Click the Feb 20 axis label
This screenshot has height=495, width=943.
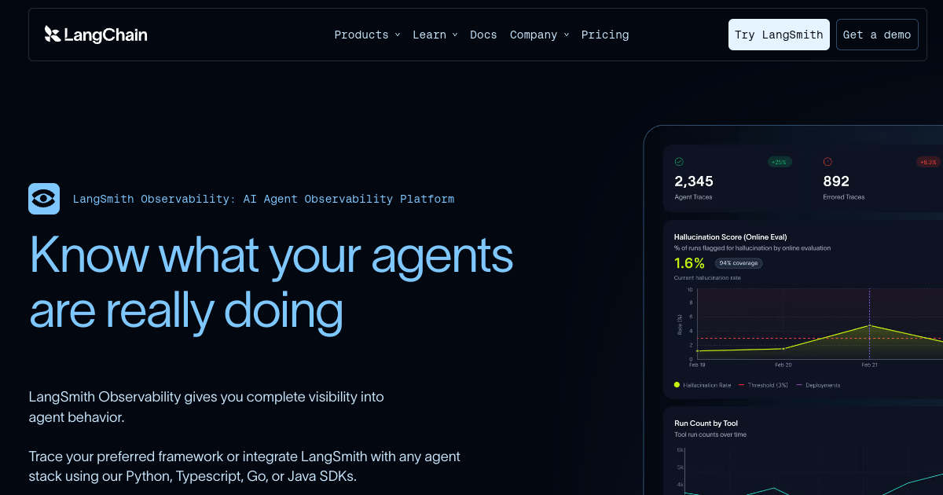(783, 365)
